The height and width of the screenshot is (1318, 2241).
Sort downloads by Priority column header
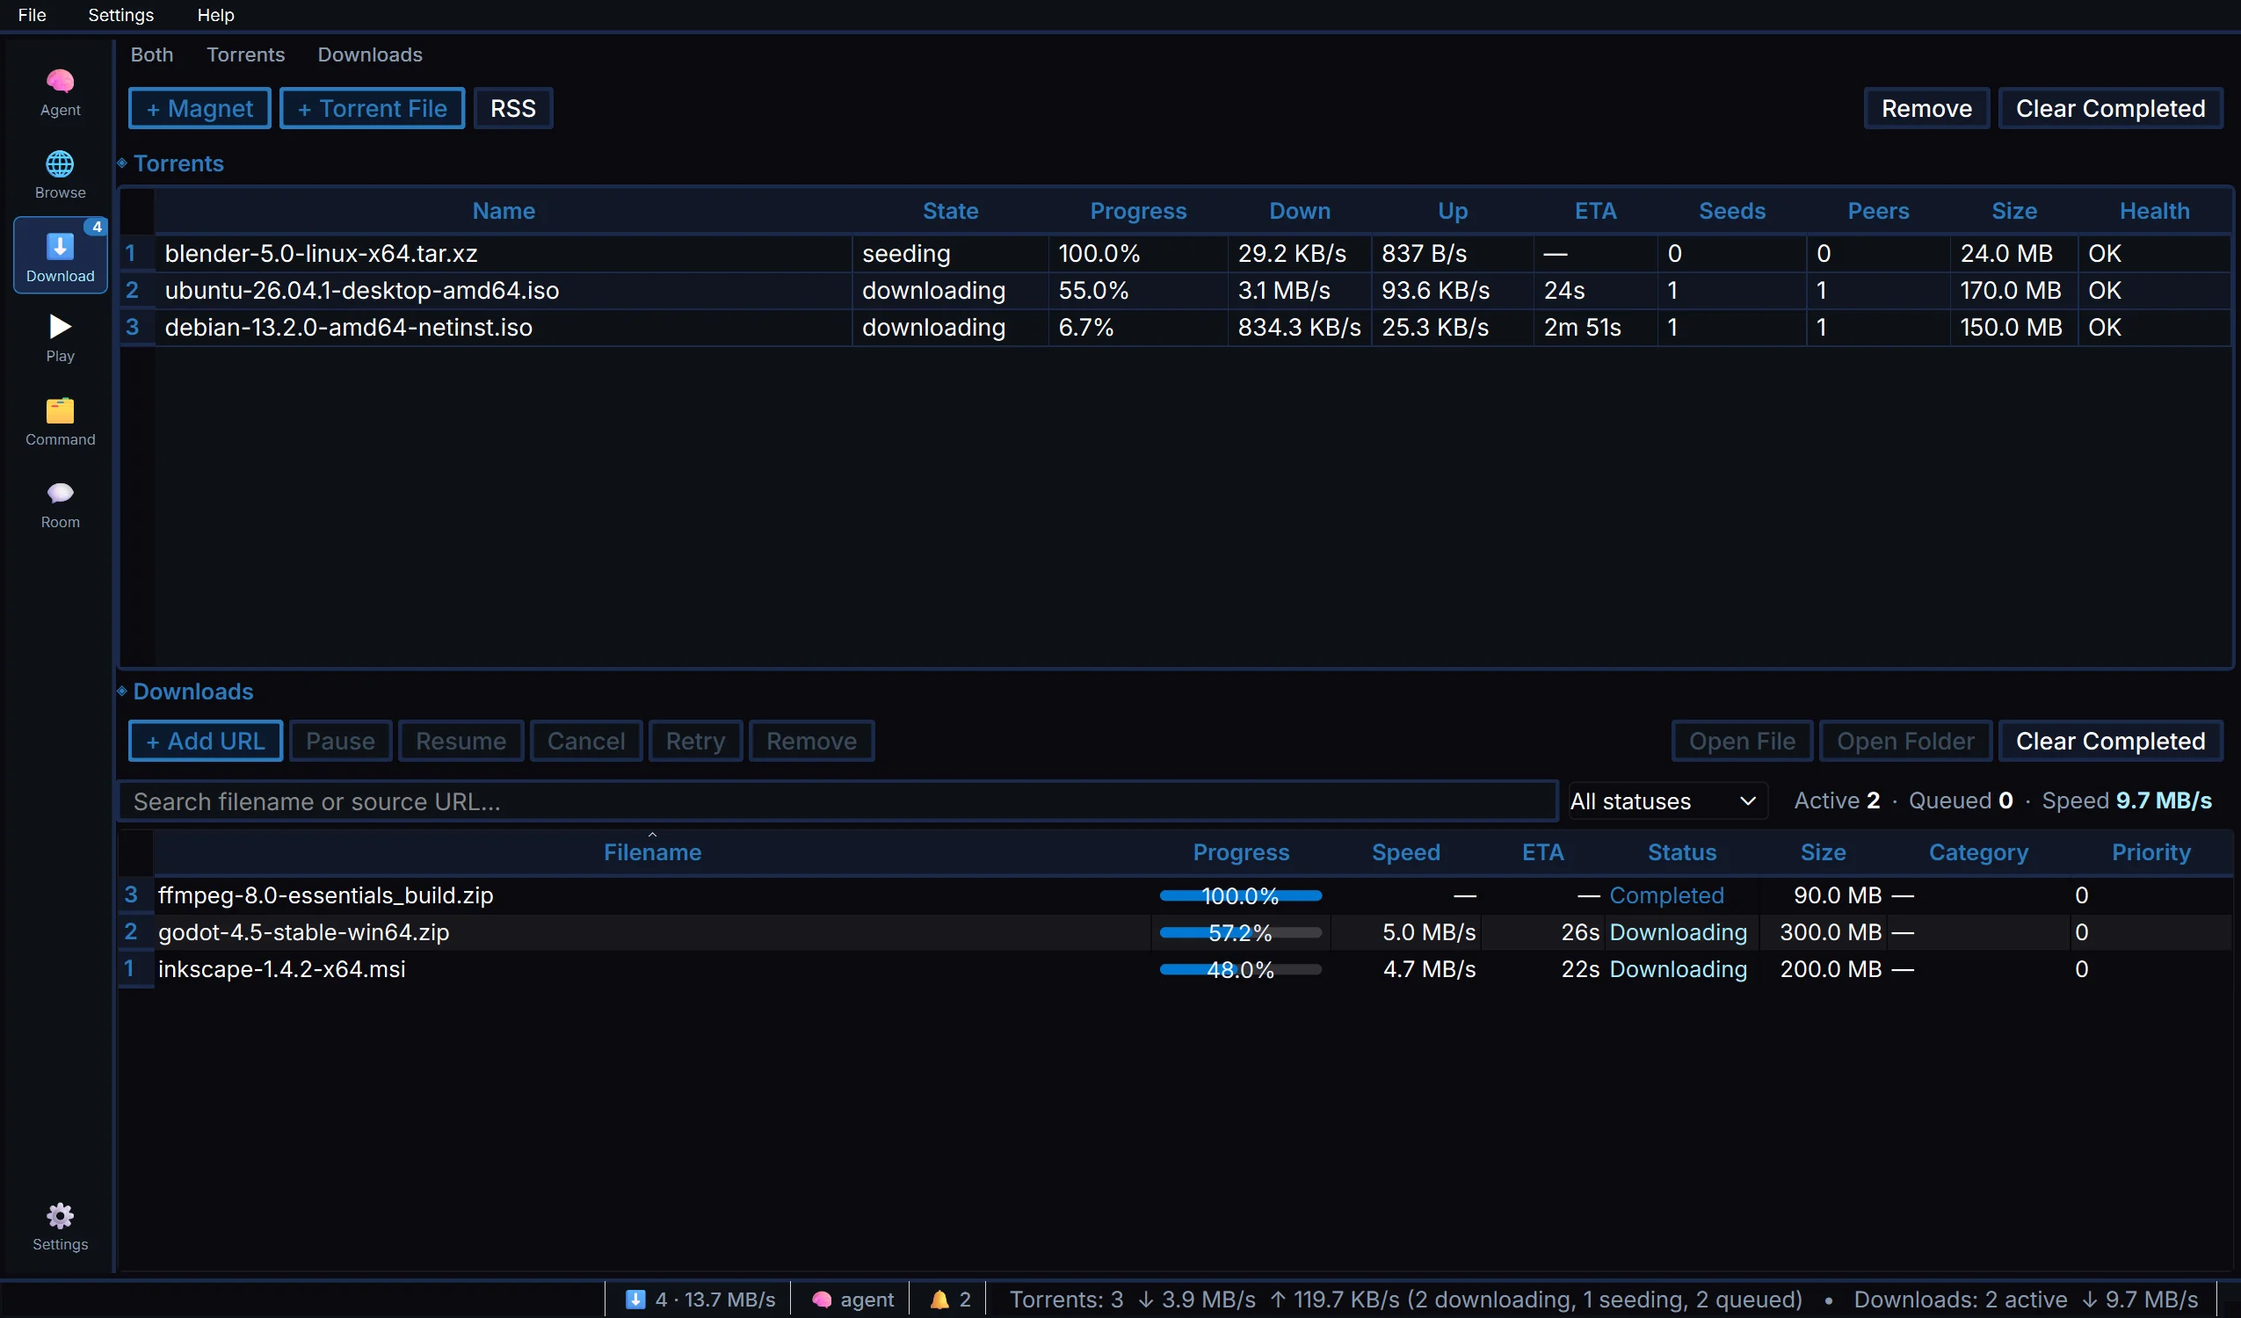tap(2150, 852)
